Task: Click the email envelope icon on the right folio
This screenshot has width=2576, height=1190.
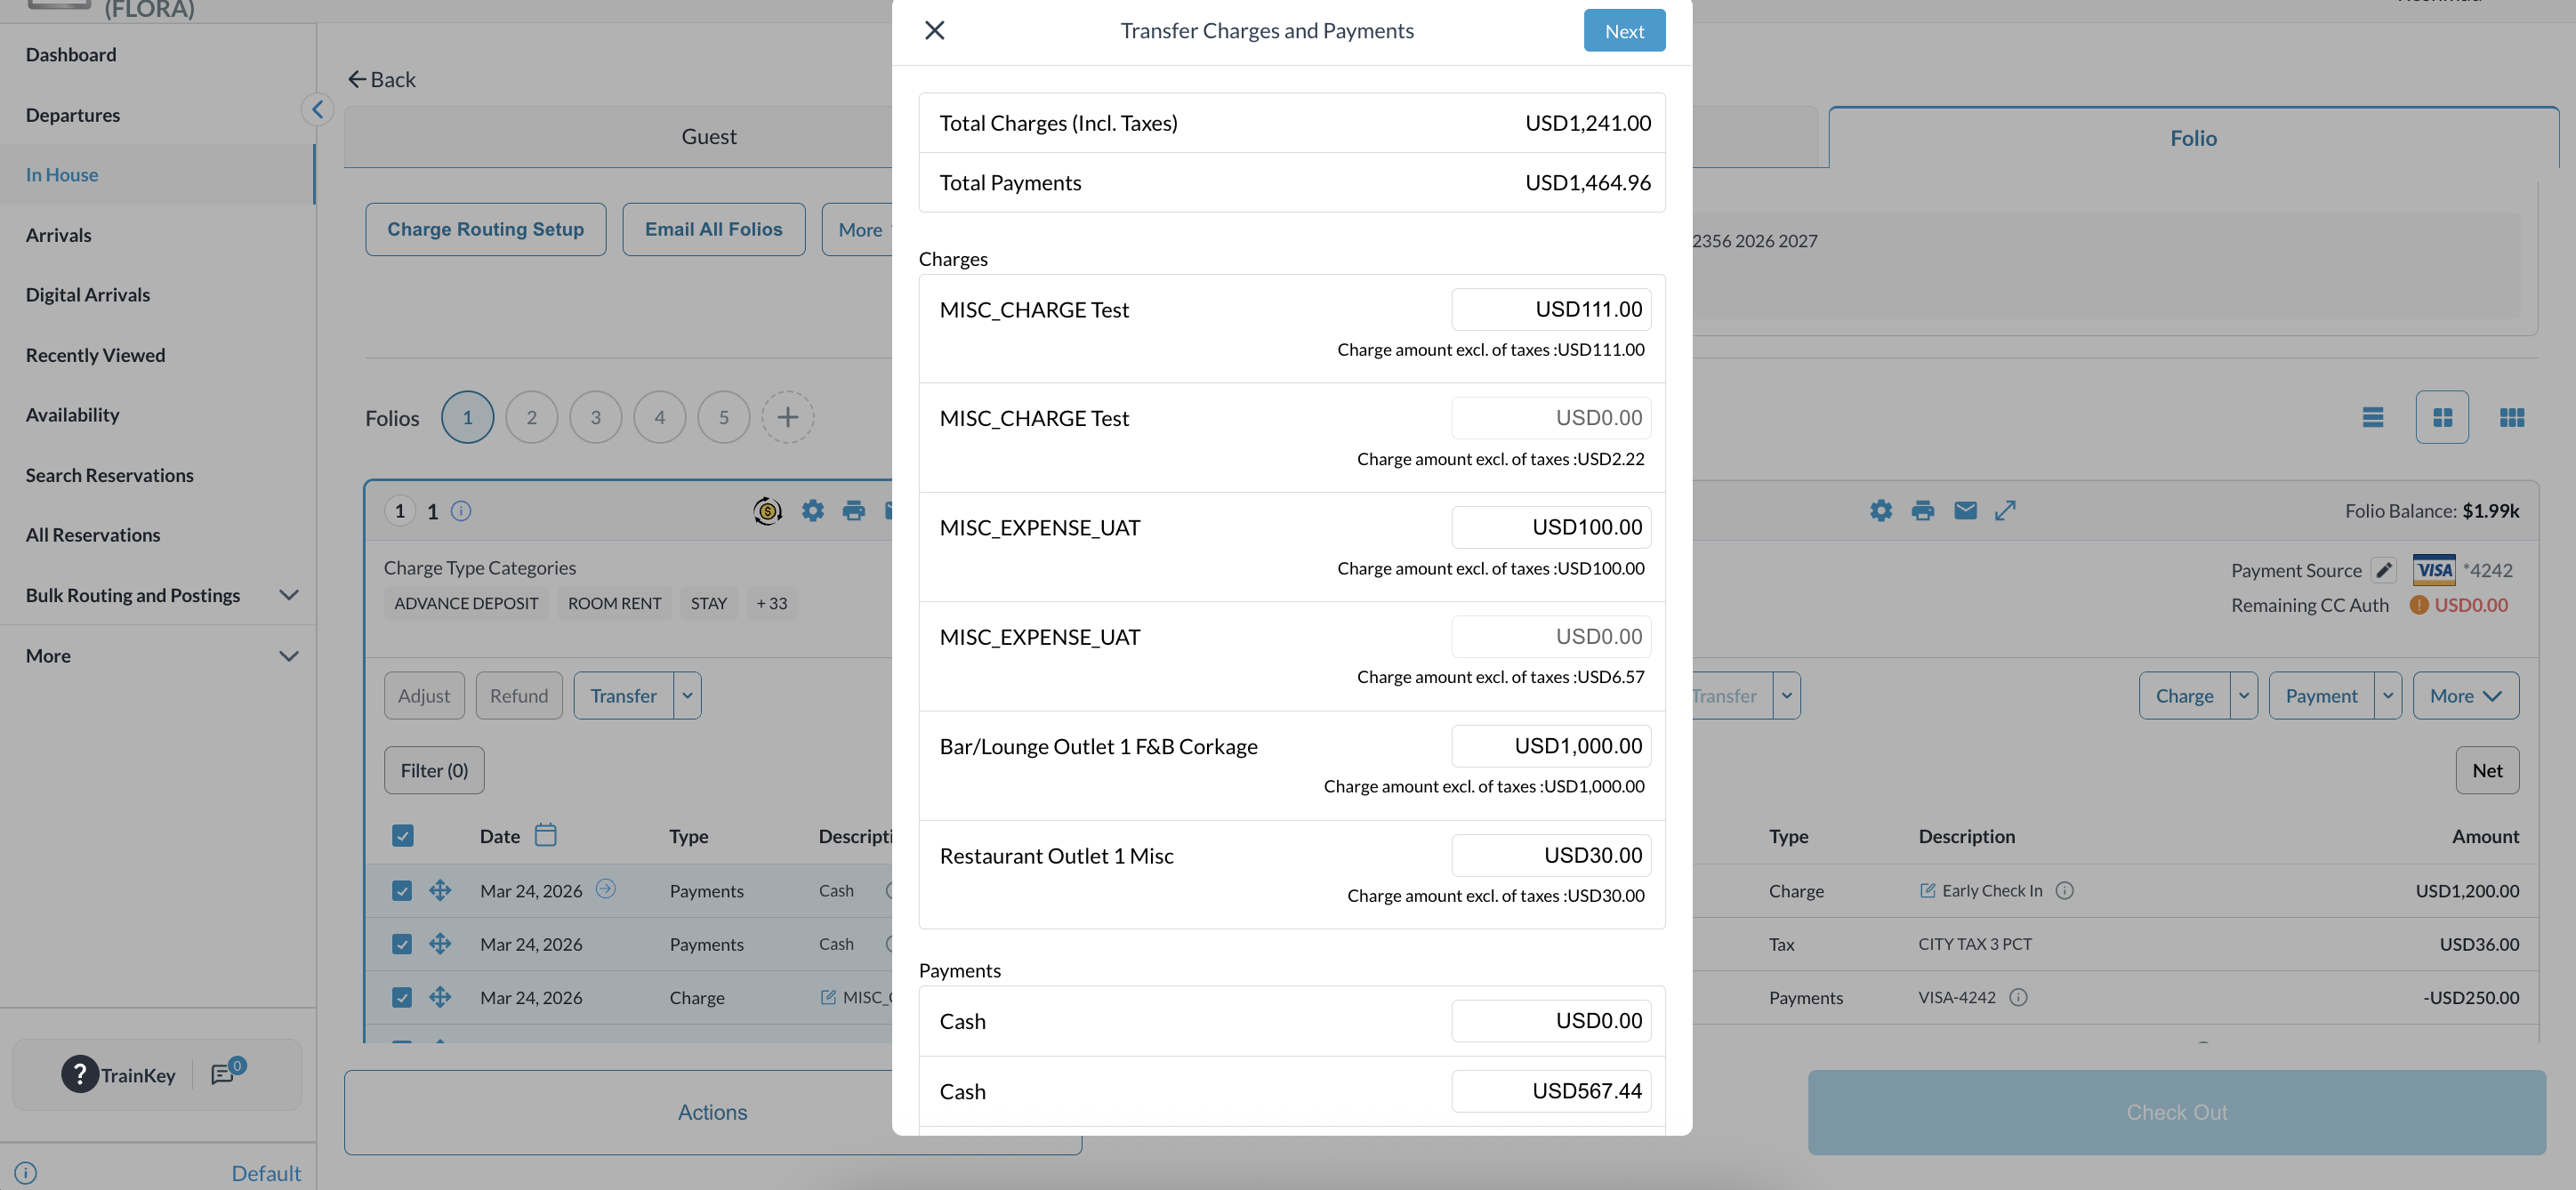Action: [1964, 511]
